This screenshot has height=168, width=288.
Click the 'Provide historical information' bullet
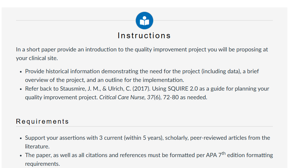tap(142, 76)
